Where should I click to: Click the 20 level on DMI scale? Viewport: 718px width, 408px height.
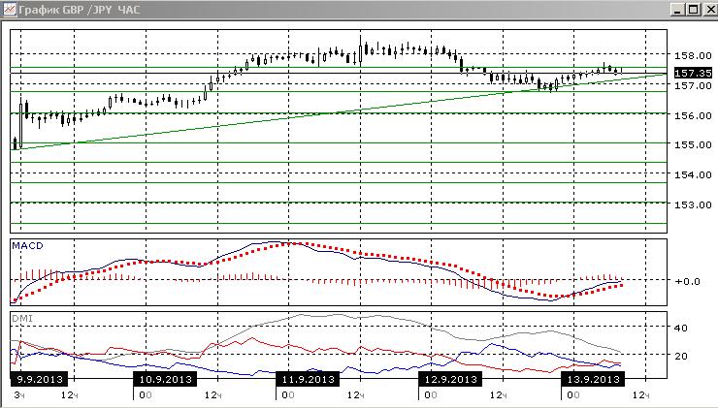click(x=680, y=356)
